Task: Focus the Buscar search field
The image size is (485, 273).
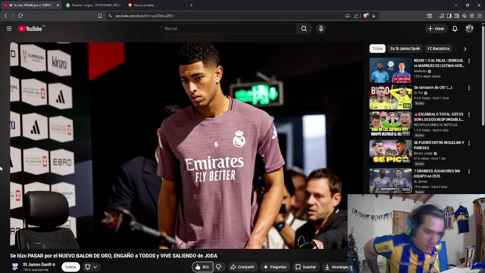Action: tap(228, 28)
